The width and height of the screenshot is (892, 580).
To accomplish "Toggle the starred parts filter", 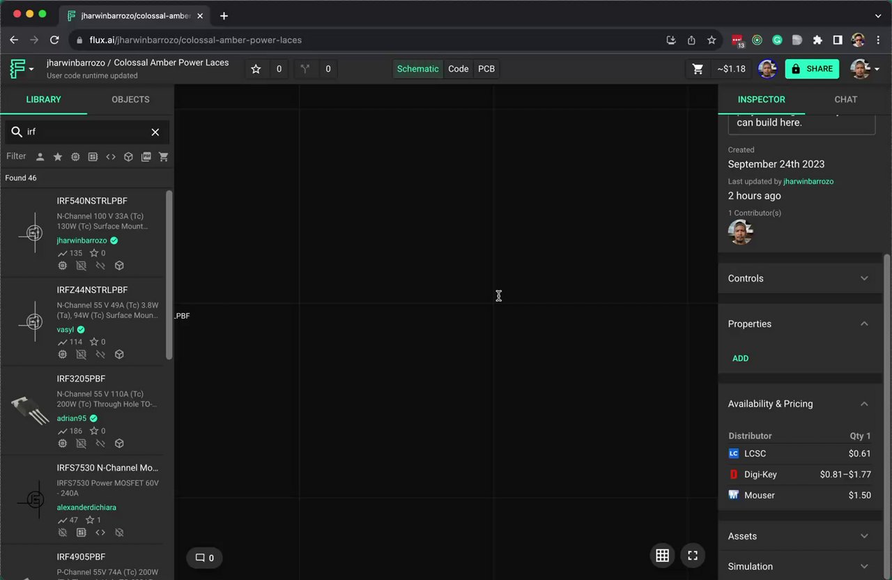I will (x=58, y=157).
